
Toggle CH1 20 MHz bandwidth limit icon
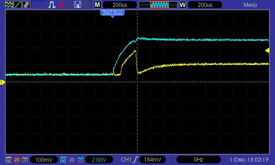pos(16,159)
